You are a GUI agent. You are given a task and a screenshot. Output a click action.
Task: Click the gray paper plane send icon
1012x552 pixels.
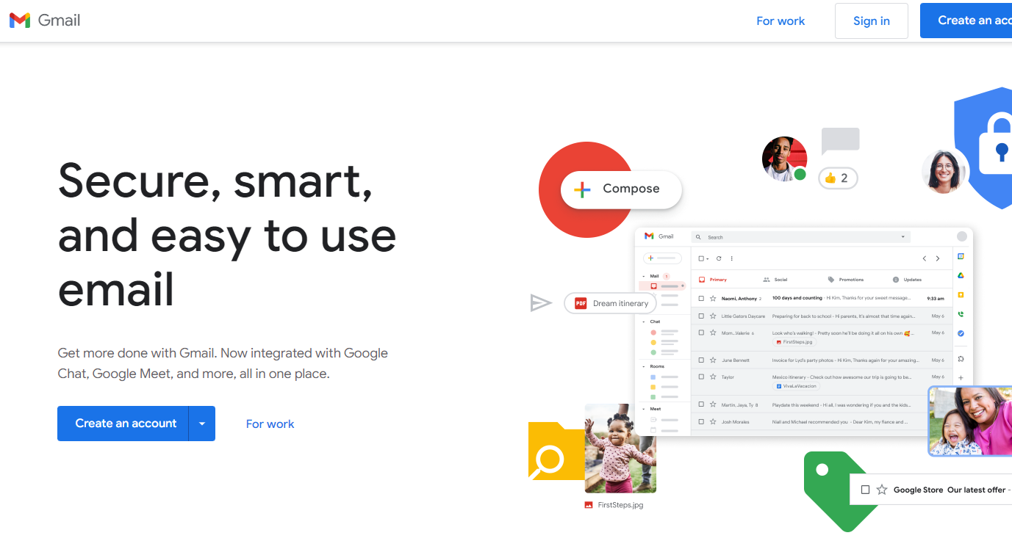coord(541,302)
